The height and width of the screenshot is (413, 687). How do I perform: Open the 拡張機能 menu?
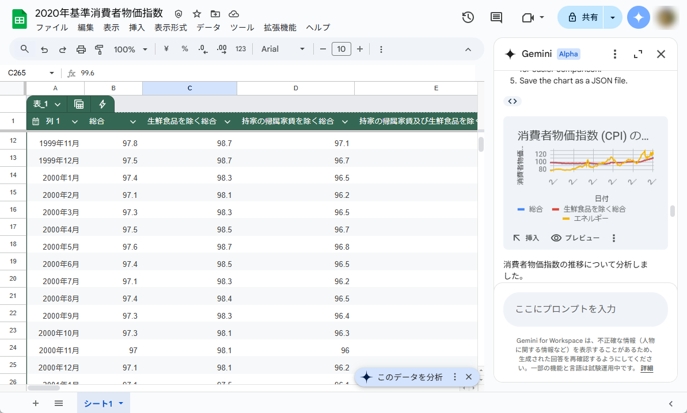coord(280,27)
